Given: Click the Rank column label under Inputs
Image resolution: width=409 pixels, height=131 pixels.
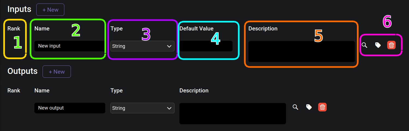Looking at the screenshot, I should tap(14, 29).
